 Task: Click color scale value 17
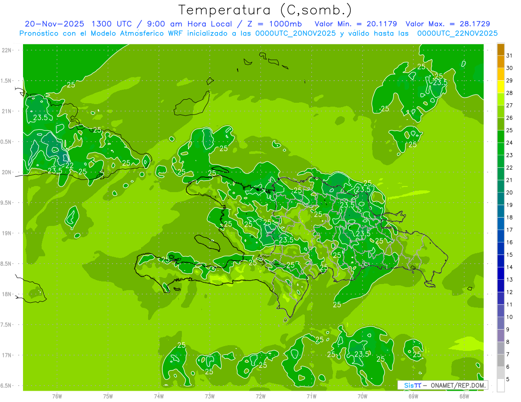pyautogui.click(x=509, y=230)
